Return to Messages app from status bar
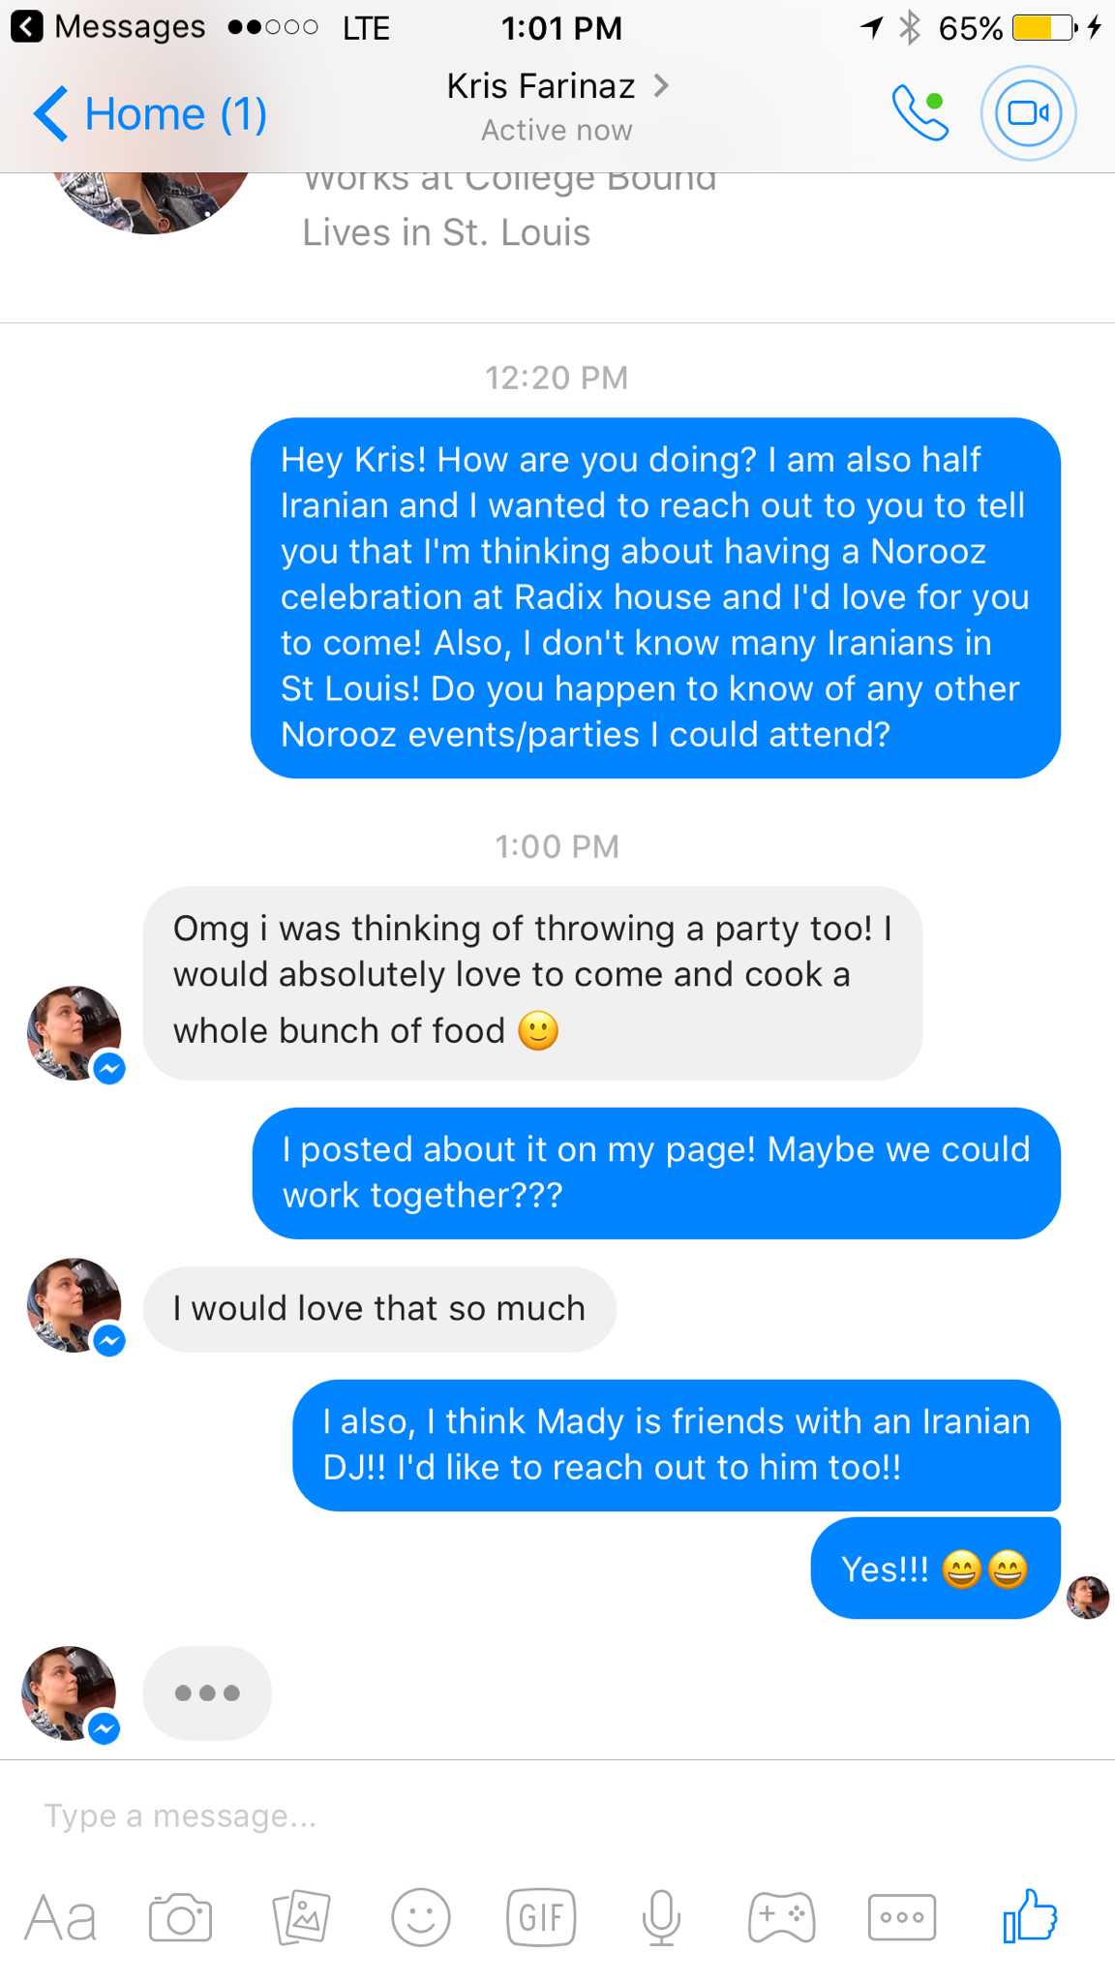This screenshot has width=1115, height=1983. click(x=108, y=27)
